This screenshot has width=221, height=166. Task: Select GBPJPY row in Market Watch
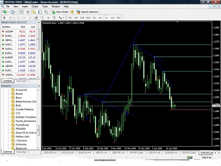(19, 66)
